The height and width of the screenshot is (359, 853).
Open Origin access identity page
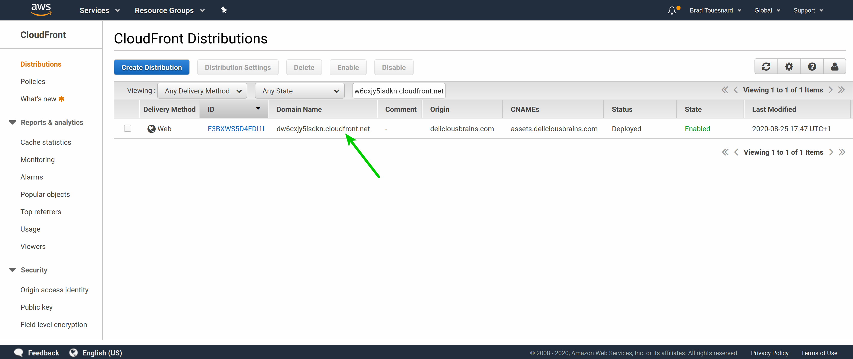pyautogui.click(x=54, y=290)
